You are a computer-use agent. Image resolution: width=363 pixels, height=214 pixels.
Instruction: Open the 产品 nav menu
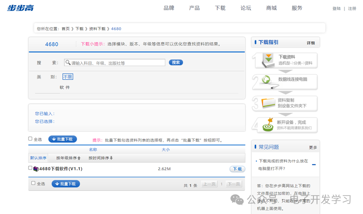(194, 8)
